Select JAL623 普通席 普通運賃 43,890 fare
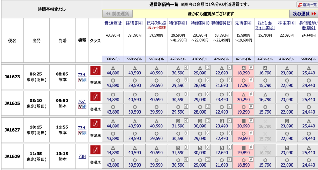318x170 pixels. click(x=113, y=83)
